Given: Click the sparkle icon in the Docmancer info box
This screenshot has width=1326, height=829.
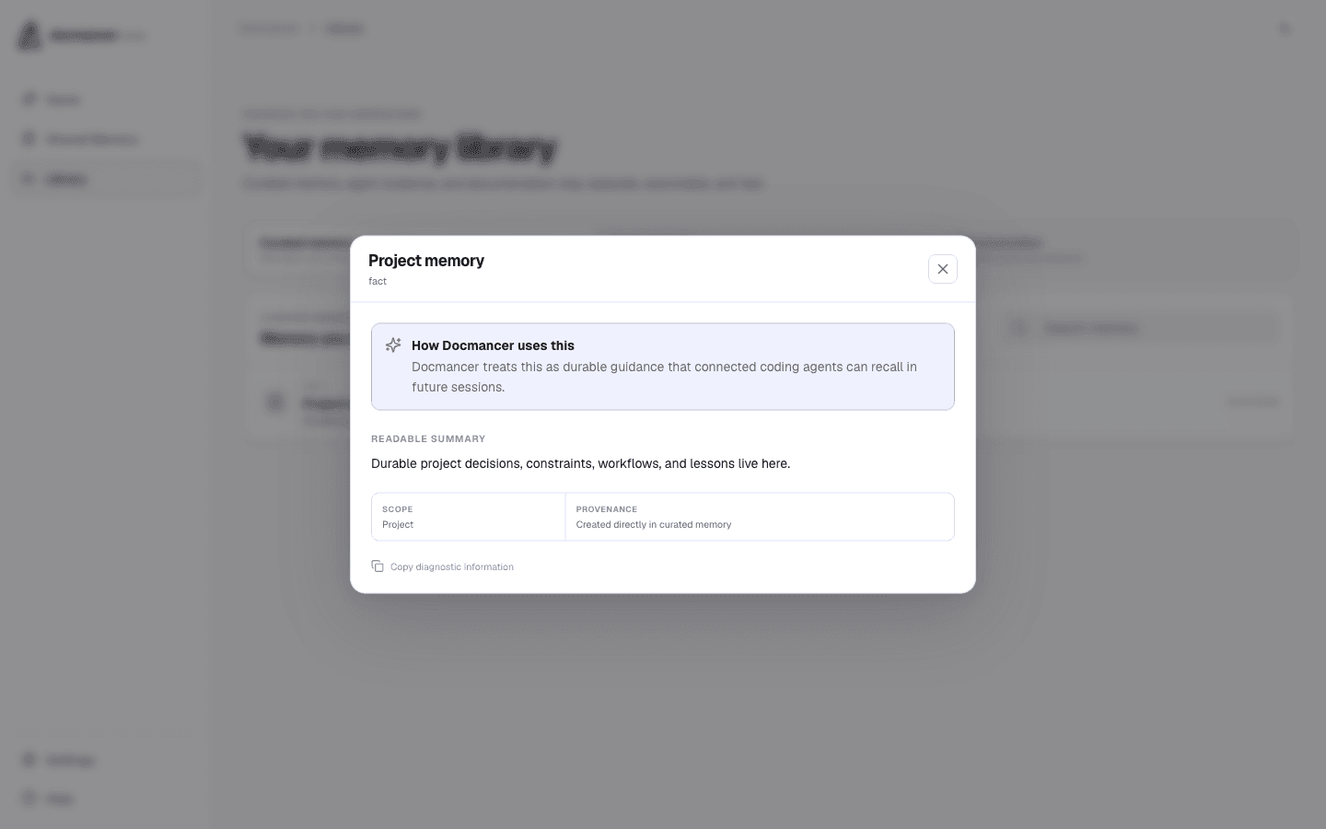Looking at the screenshot, I should (x=393, y=345).
